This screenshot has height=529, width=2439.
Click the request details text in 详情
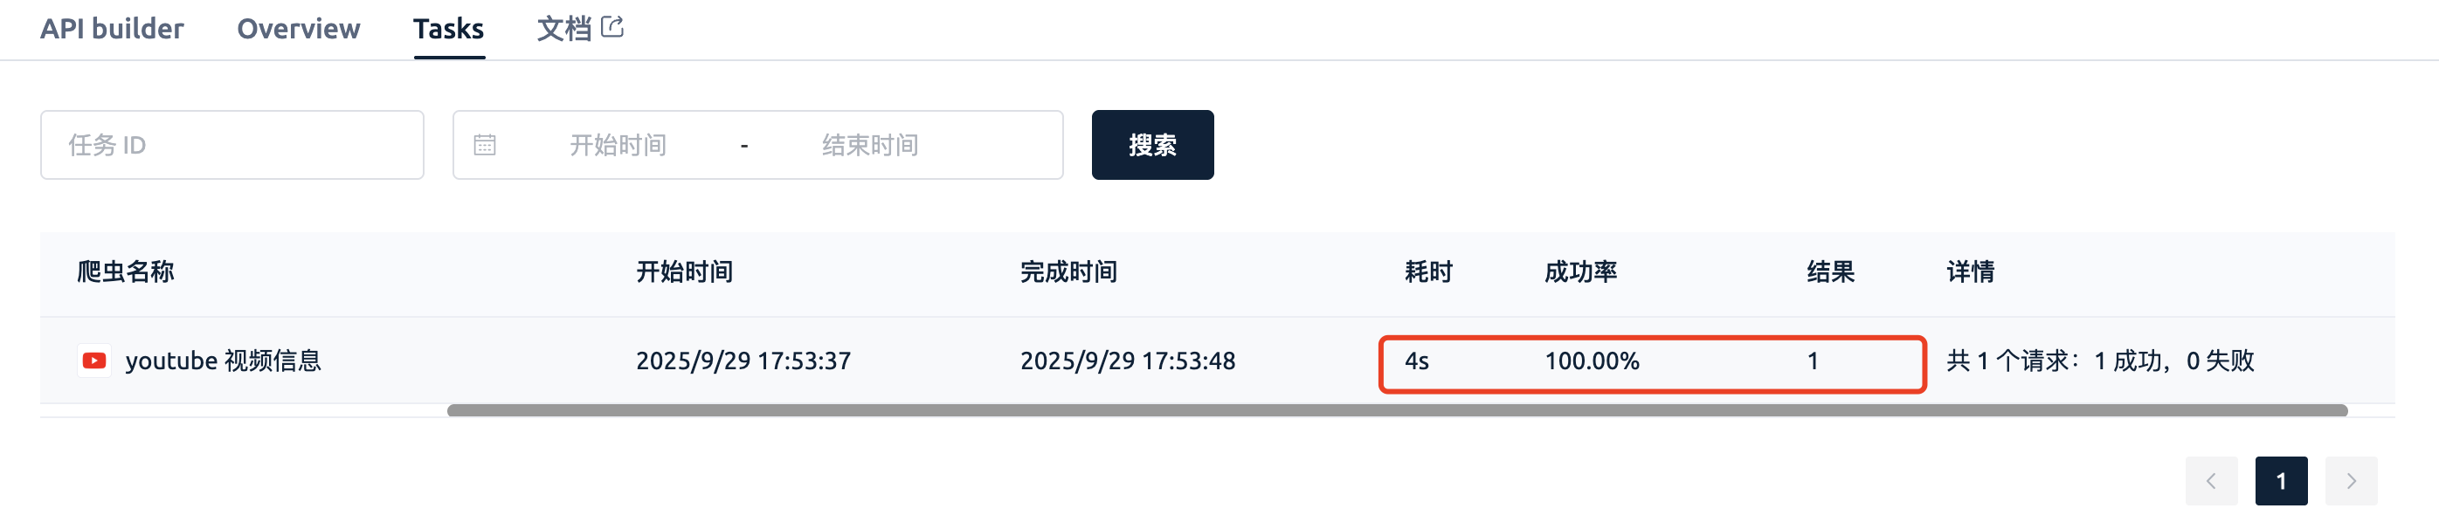point(2100,361)
